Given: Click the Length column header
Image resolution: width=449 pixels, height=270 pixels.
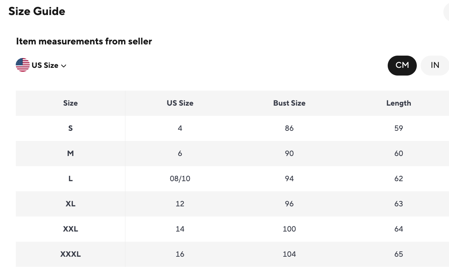Looking at the screenshot, I should click(x=399, y=103).
